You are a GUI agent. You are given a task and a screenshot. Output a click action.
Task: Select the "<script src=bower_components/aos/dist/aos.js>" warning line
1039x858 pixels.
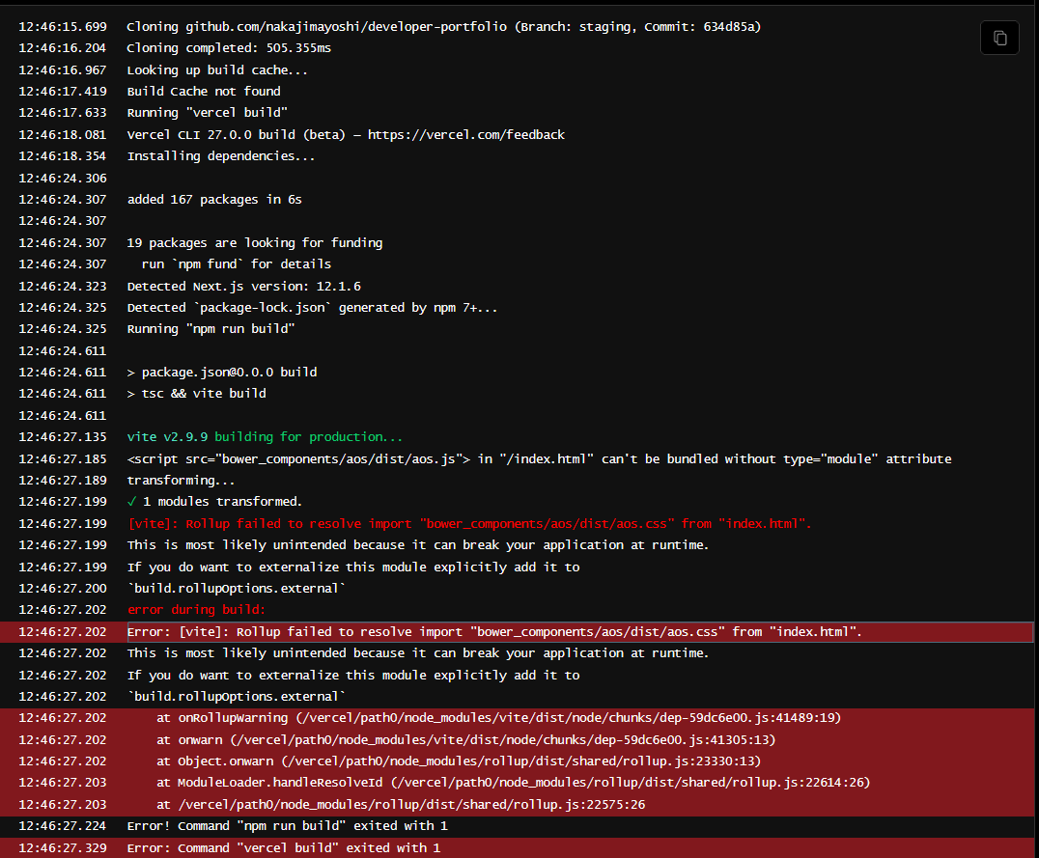point(540,458)
